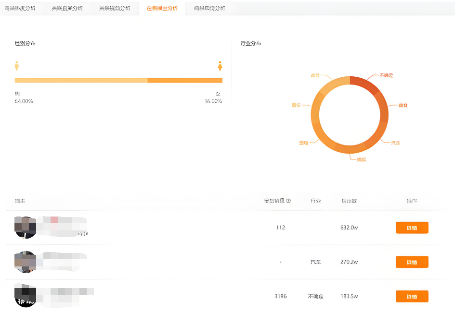Click the 不确定 label on the donut chart
Screen dimensions: 455x313
coord(387,75)
